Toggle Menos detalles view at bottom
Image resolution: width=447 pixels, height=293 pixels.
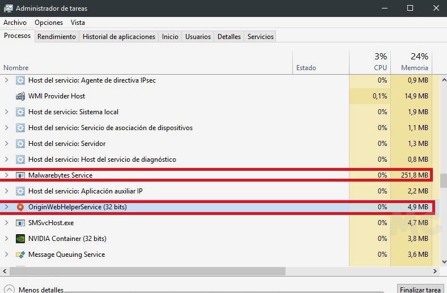tap(35, 290)
